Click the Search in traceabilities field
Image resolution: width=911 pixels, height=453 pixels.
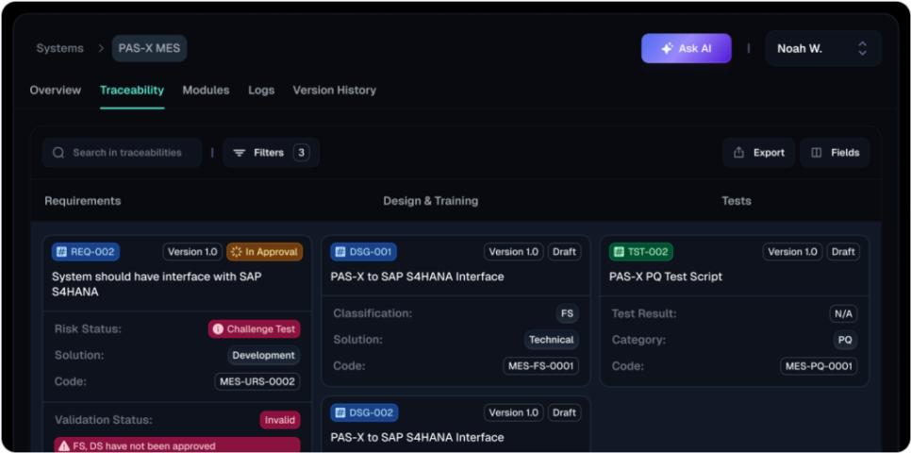(132, 153)
